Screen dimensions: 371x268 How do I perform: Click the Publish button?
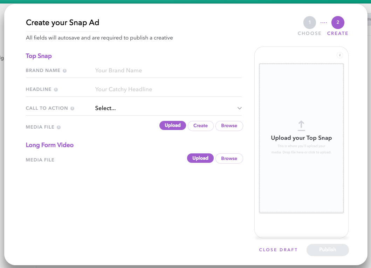[327, 250]
